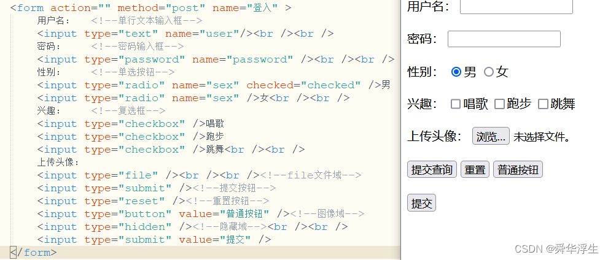This screenshot has height=260, width=608.
Task: Click the type="button" input code line
Action: pos(201,214)
